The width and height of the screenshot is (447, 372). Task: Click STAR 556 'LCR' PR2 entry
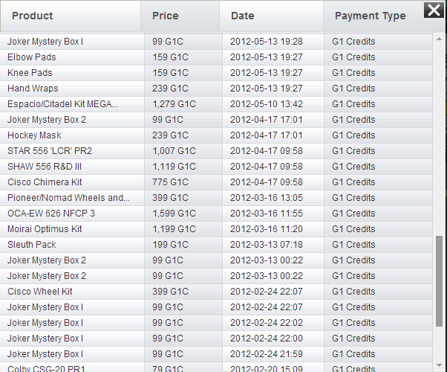click(x=50, y=151)
